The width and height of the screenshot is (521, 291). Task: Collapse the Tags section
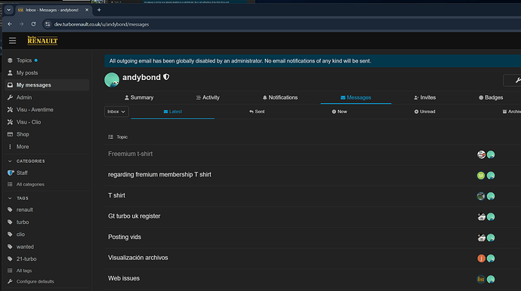click(18, 198)
